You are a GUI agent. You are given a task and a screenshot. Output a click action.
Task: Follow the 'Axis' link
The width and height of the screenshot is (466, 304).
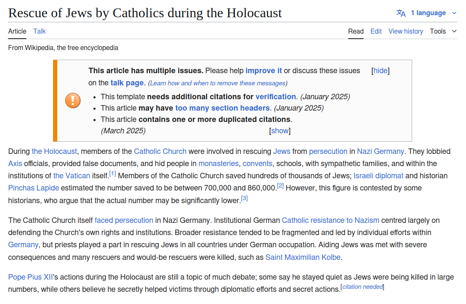(x=15, y=164)
